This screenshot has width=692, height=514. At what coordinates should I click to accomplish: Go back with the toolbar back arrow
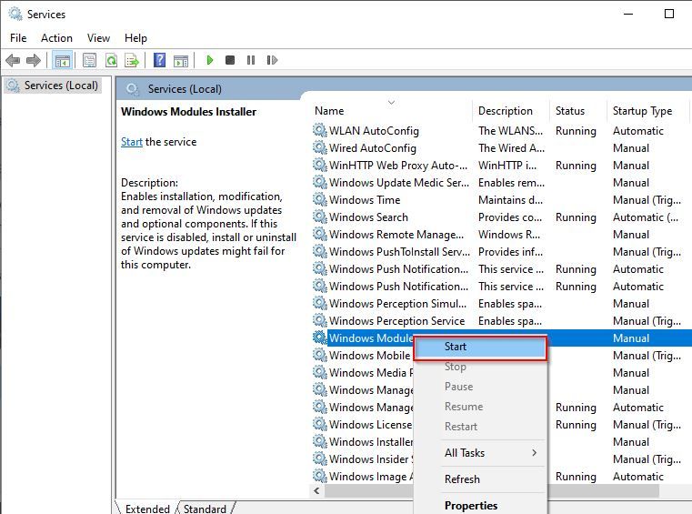tap(13, 60)
